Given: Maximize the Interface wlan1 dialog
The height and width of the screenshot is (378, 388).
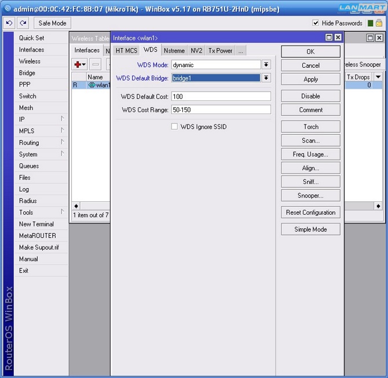Looking at the screenshot, I should pyautogui.click(x=329, y=38).
